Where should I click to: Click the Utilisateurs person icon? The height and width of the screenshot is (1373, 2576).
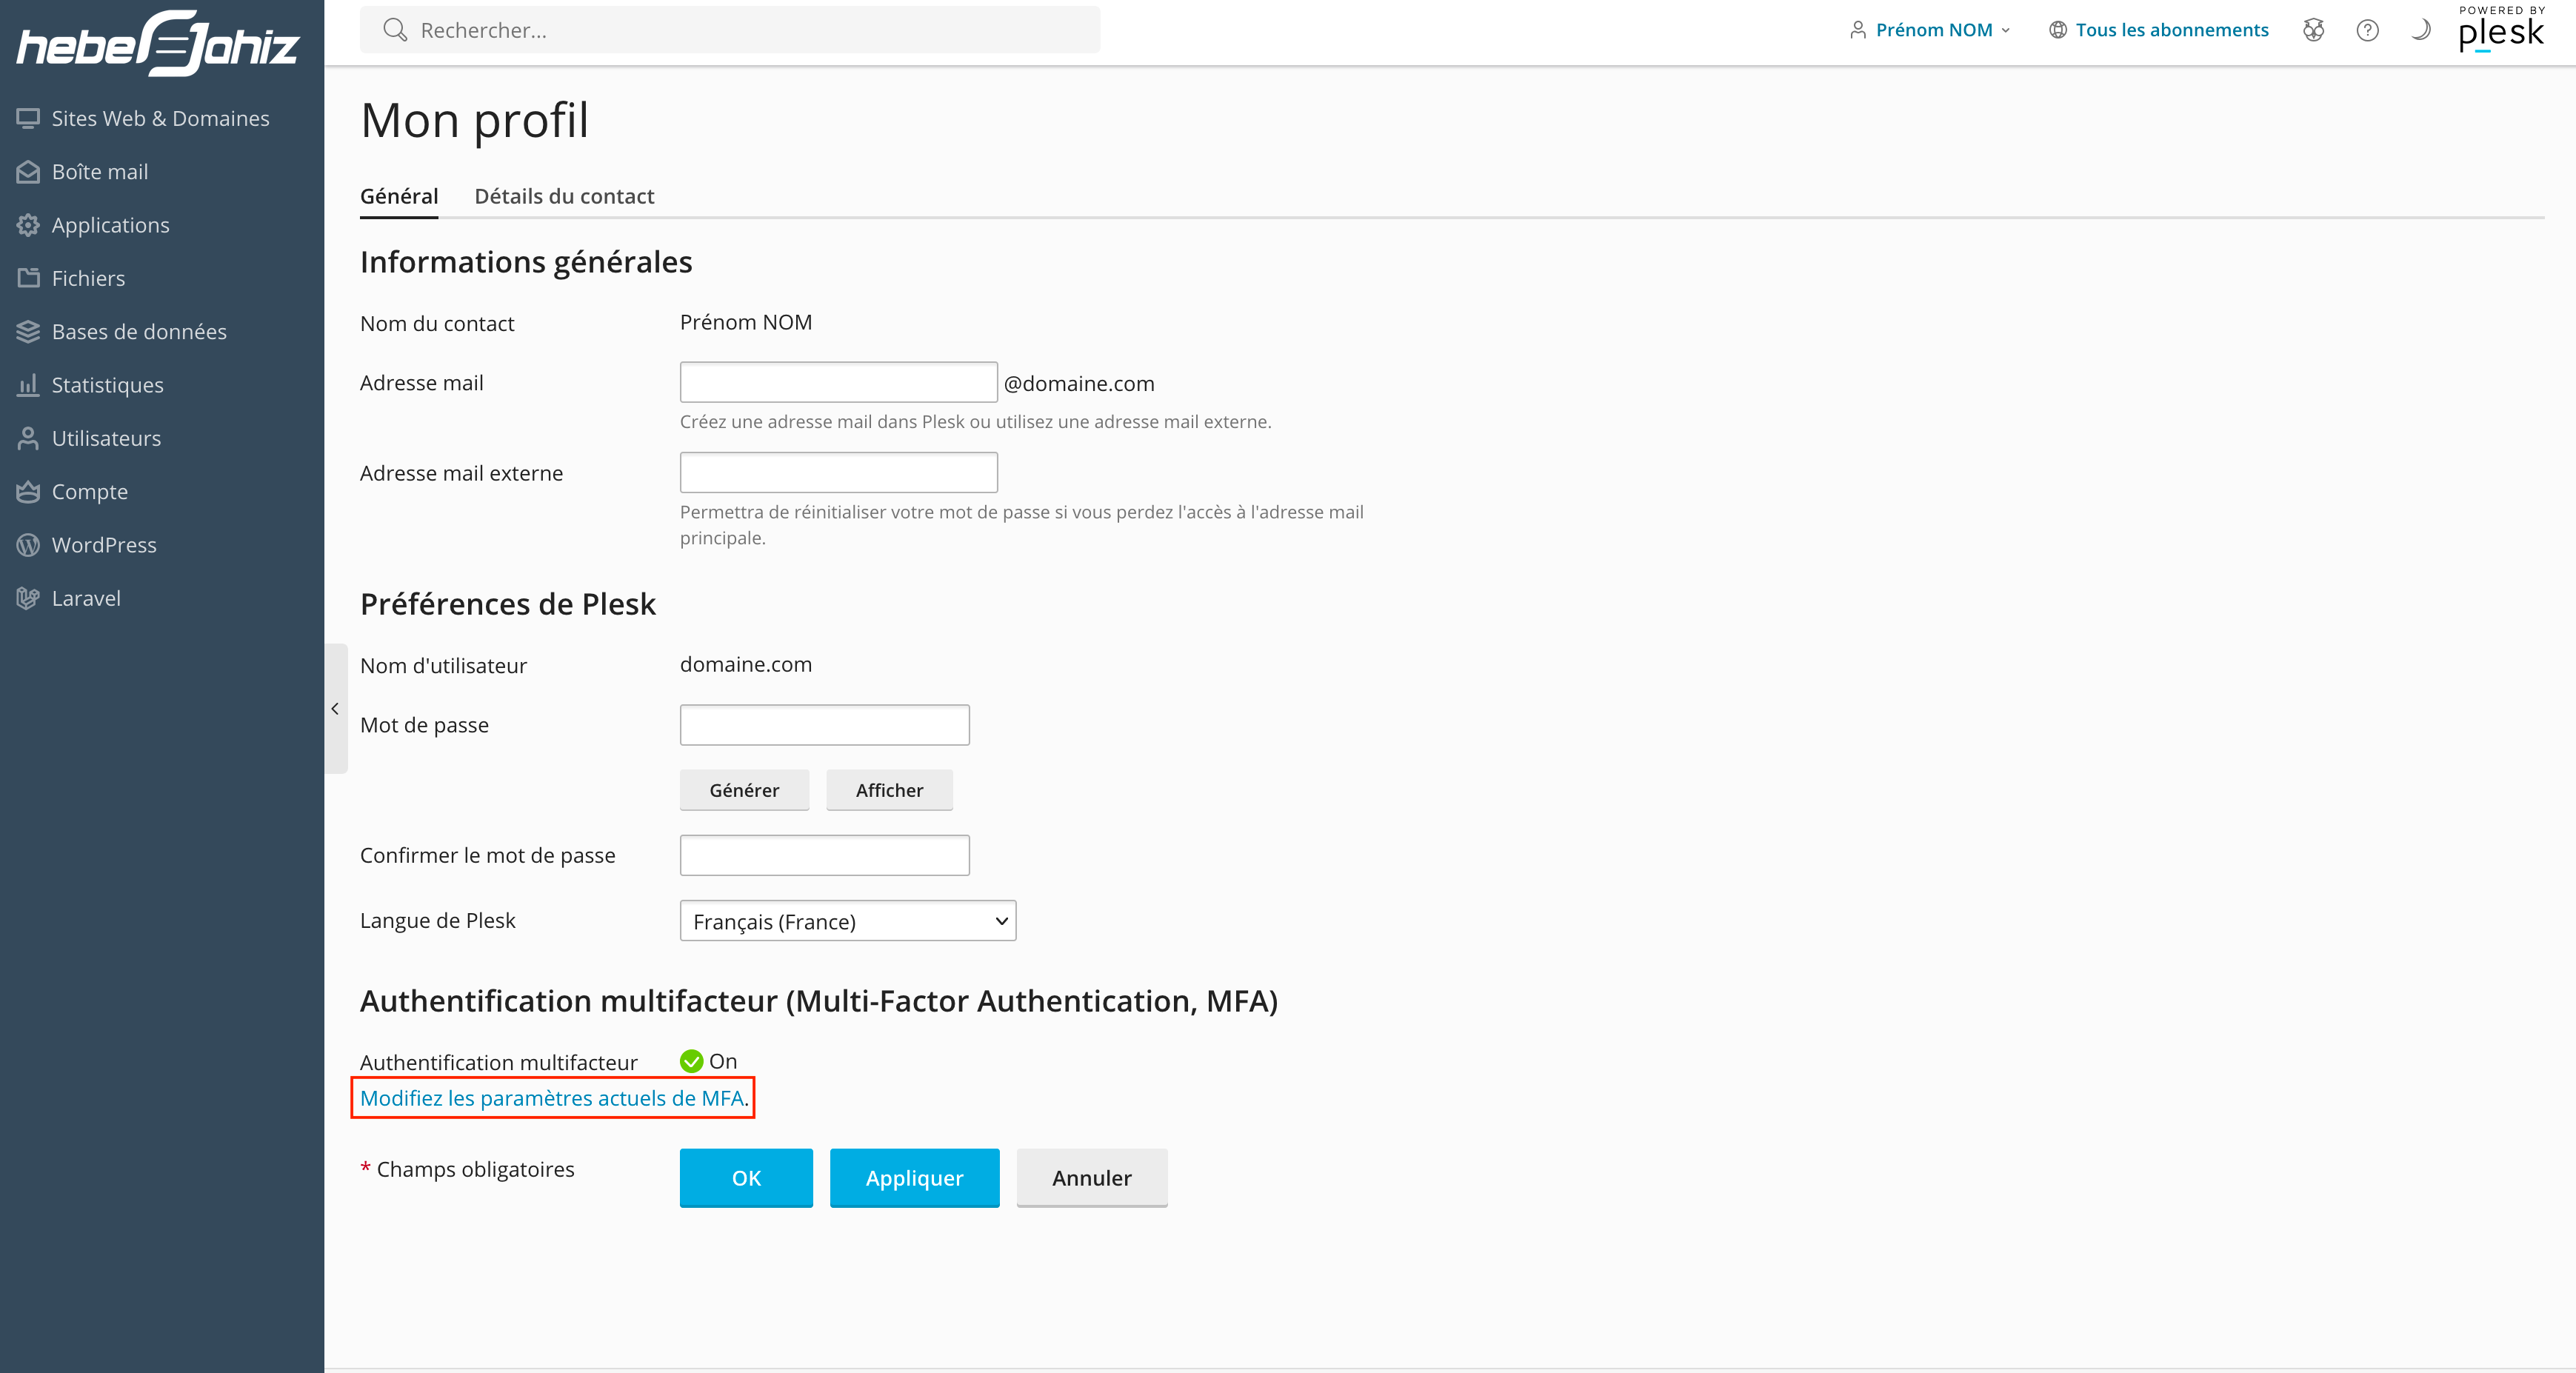click(x=28, y=438)
